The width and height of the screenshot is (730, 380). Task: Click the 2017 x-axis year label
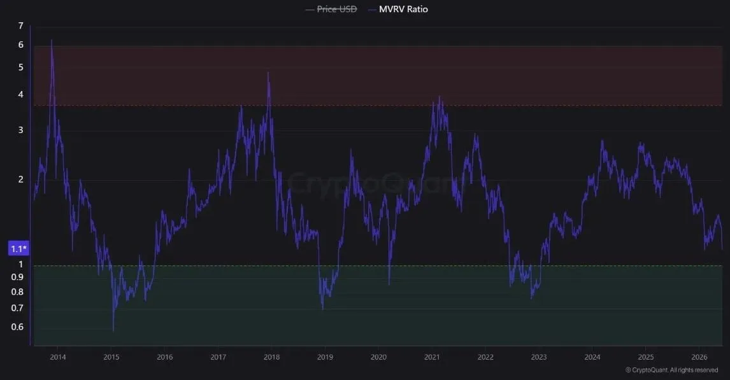coord(218,357)
